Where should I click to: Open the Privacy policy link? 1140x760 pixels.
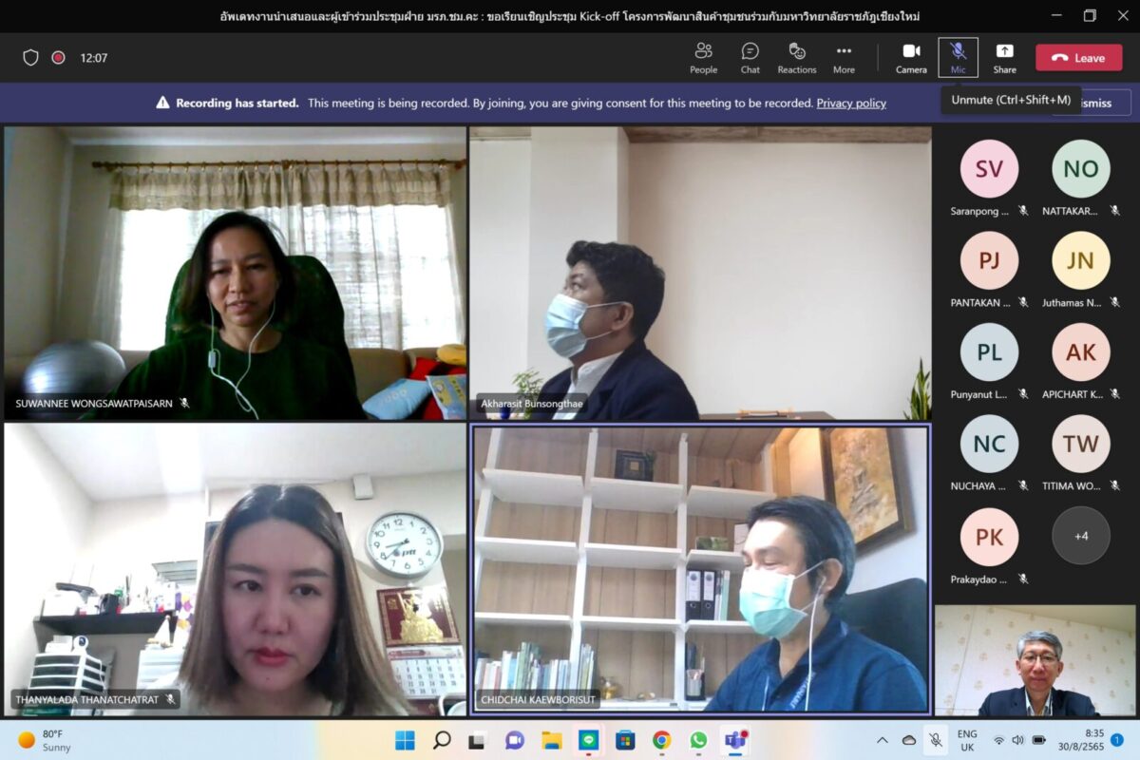[x=850, y=104]
